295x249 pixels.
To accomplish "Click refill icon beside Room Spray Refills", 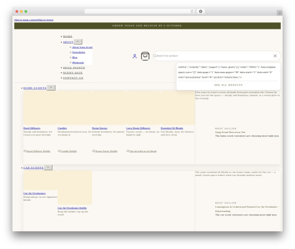I will tap(93, 151).
